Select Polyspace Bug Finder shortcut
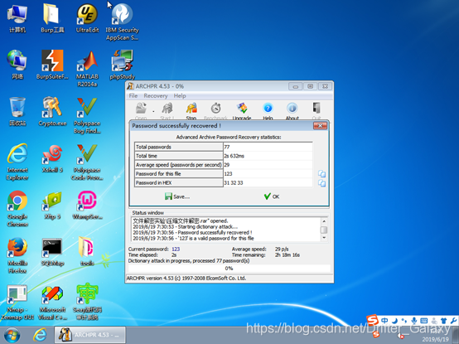Image resolution: width=459 pixels, height=344 pixels. [x=87, y=116]
